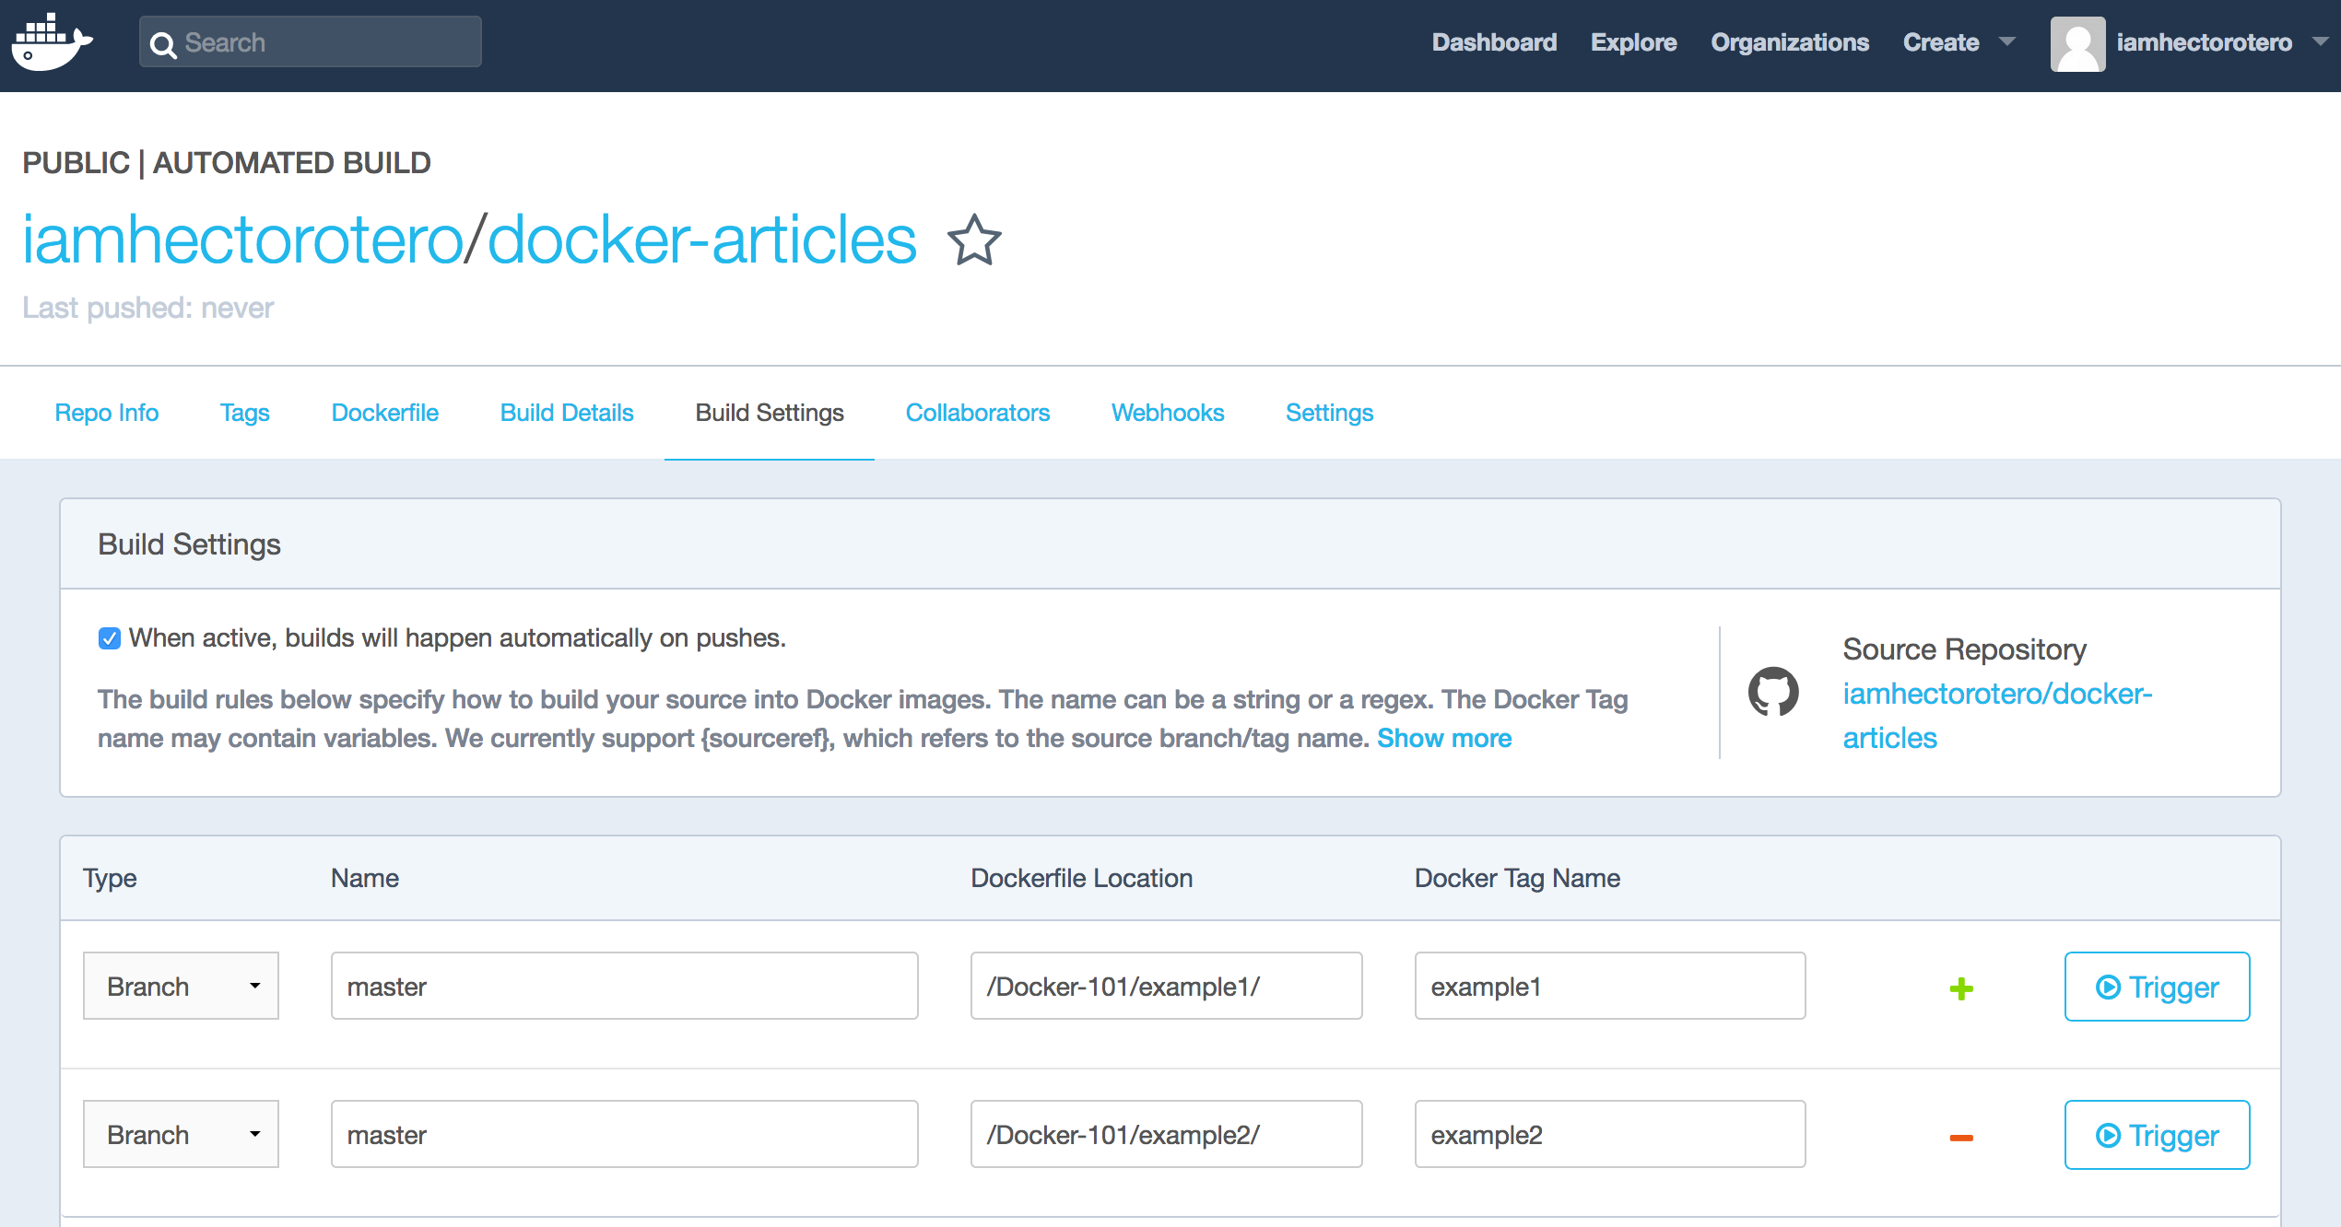Click PUBLIC | AUTOMATED BUILD label
2341x1227 pixels.
pos(227,163)
